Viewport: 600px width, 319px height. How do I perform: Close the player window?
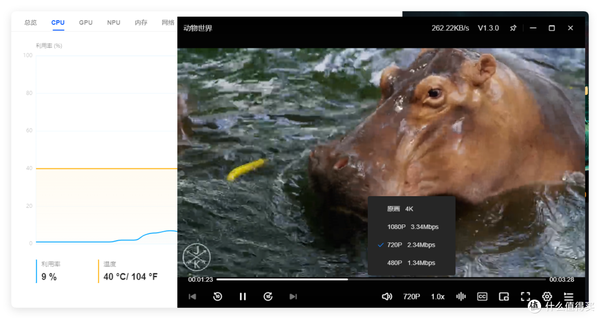571,28
